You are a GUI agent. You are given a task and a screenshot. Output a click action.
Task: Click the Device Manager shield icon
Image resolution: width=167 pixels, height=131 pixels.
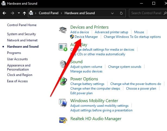72,37
